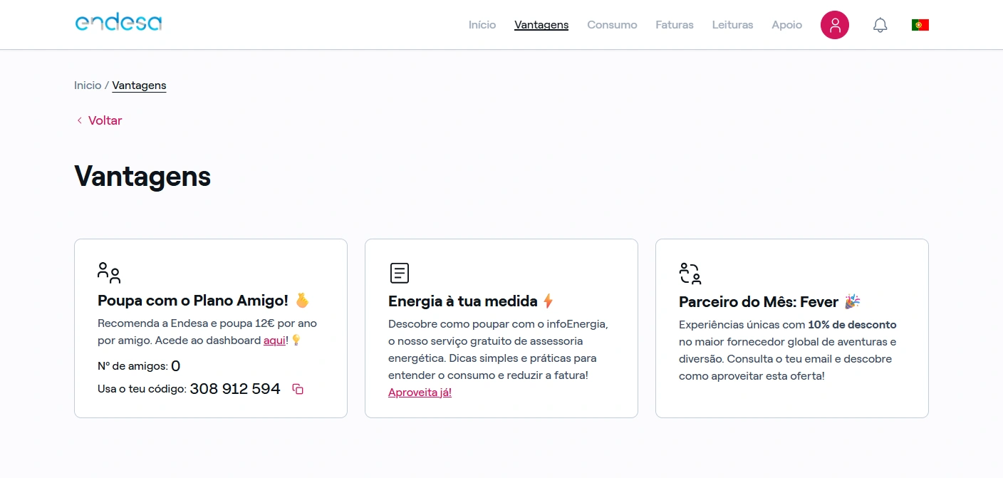Navigate to Faturas
This screenshot has height=478, width=1003.
[674, 25]
